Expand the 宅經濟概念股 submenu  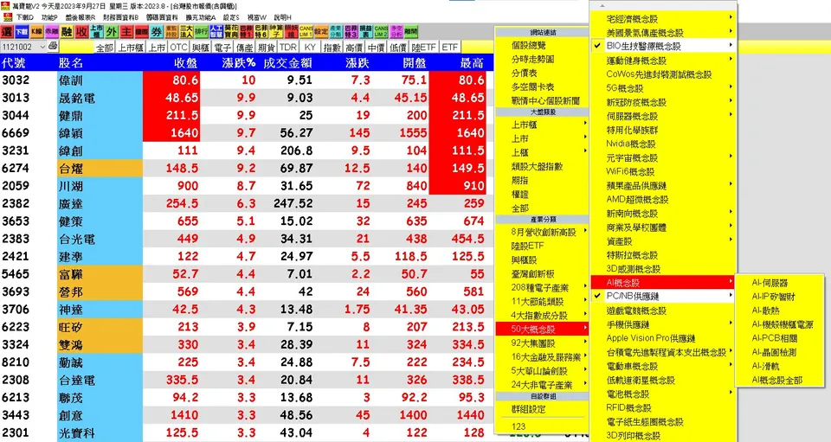click(x=664, y=18)
